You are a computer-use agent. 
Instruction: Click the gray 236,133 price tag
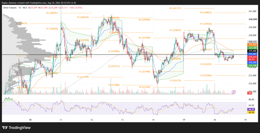[252, 42]
